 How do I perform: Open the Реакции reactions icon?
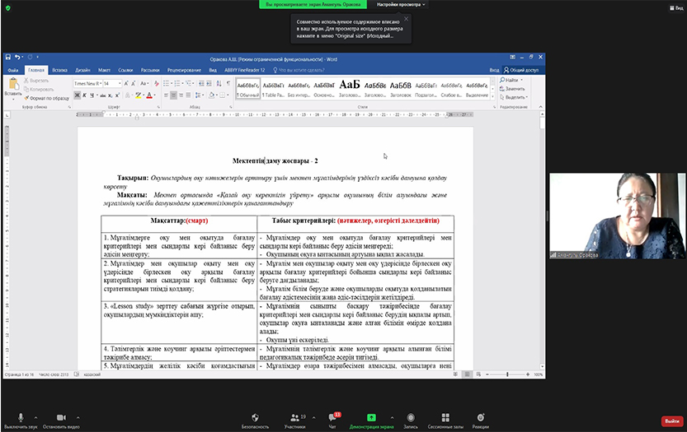pyautogui.click(x=481, y=417)
